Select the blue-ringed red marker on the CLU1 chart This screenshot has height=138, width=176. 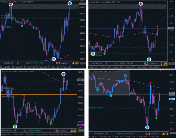click(125, 76)
